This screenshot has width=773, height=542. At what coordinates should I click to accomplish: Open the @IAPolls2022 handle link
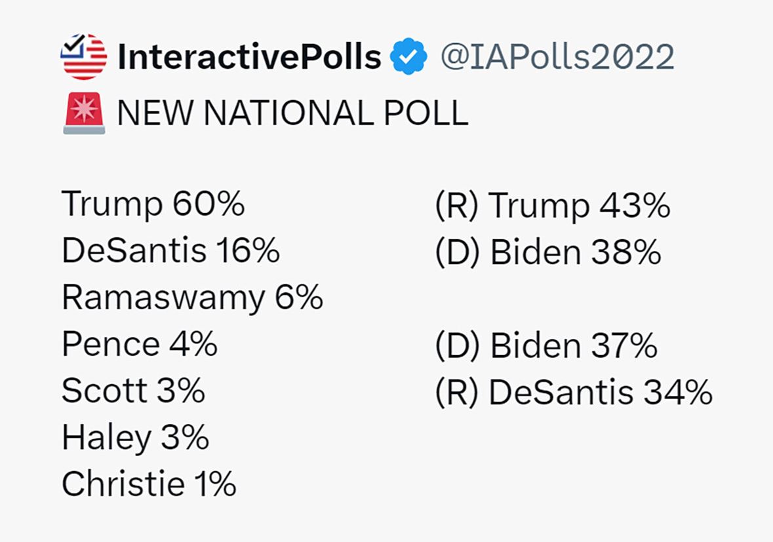(x=557, y=56)
